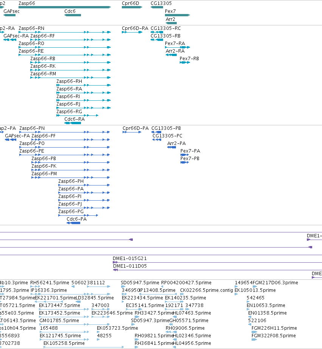The height and width of the screenshot is (349, 322).
Task: Click EST CK02266.5prime.contig
Action: click(x=207, y=290)
